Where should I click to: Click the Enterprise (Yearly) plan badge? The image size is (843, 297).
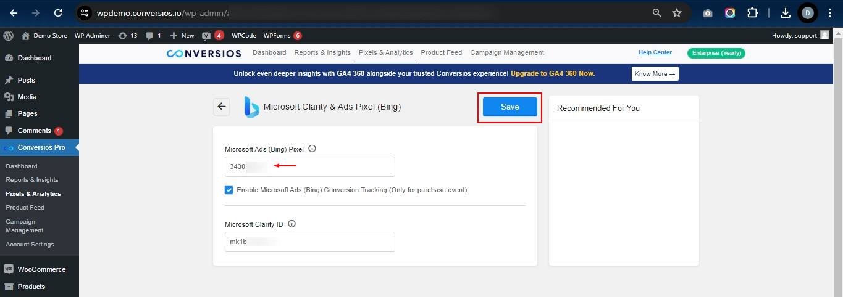716,53
